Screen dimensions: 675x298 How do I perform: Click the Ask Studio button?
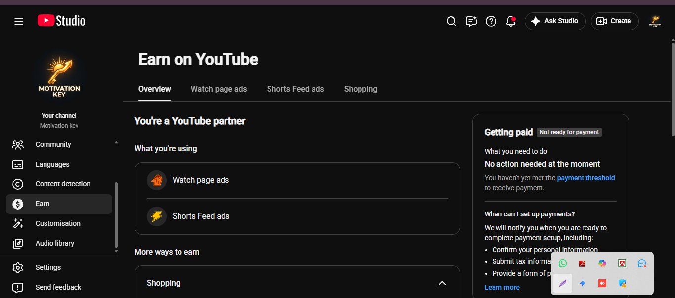pos(555,21)
